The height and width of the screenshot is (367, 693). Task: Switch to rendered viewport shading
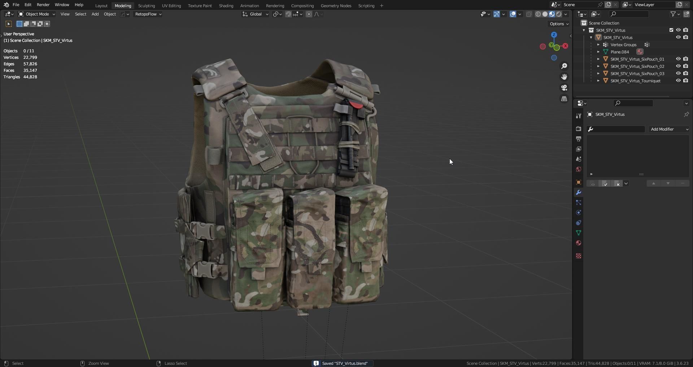559,14
